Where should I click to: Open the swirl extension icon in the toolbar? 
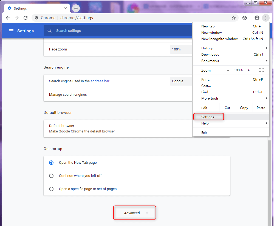(x=245, y=18)
